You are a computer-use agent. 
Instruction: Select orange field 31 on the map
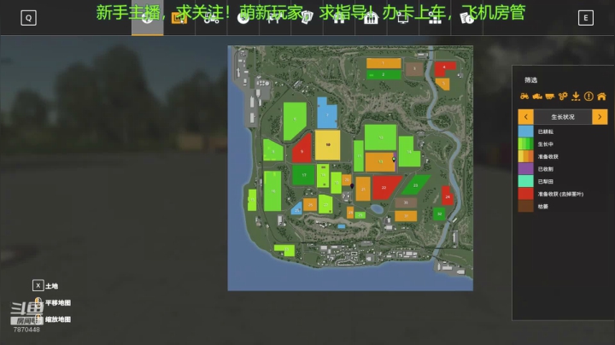coord(406,216)
